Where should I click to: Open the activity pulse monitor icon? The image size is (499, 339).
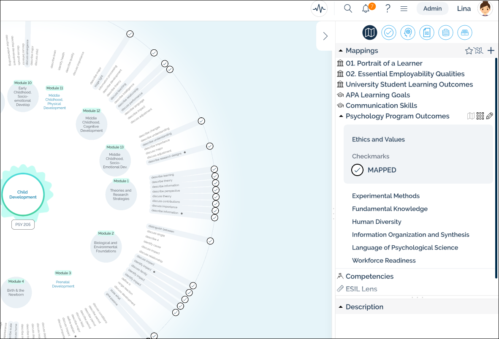(x=319, y=8)
